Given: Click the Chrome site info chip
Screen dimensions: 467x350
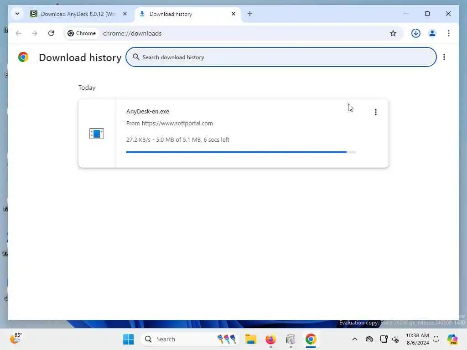Looking at the screenshot, I should 82,33.
